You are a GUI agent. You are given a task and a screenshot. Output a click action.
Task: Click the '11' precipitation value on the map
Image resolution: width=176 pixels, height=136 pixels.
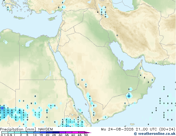point(129,96)
